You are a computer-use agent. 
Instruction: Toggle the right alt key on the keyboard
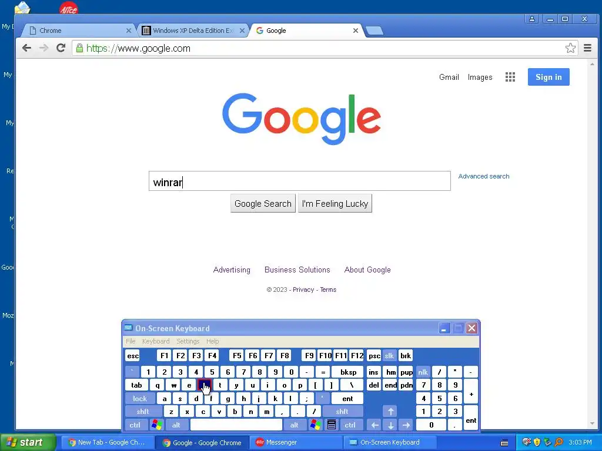coord(294,425)
